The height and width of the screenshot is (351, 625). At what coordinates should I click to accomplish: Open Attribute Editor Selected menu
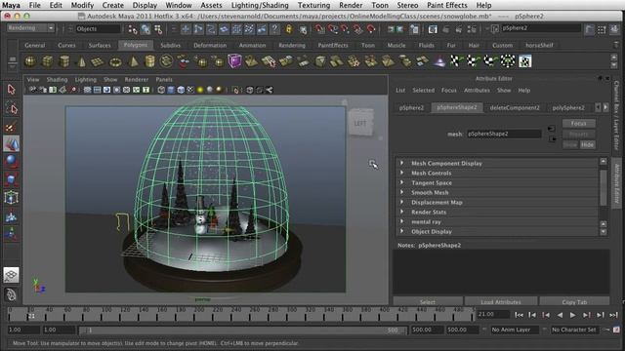coord(423,91)
